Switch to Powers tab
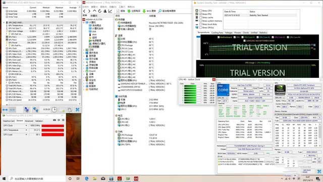The height and width of the screenshot is (182, 323). (x=238, y=32)
